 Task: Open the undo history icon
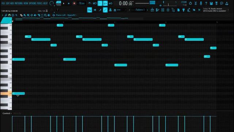pyautogui.click(x=190, y=3)
